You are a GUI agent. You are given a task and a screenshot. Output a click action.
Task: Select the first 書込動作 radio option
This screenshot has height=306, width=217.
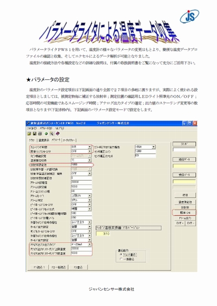tap(129, 254)
